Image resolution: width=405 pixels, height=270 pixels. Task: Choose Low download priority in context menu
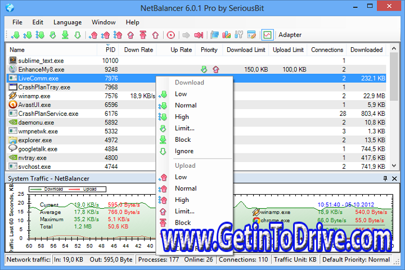pos(194,94)
